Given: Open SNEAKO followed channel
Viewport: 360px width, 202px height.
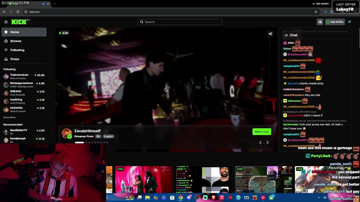Looking at the screenshot, I should pyautogui.click(x=24, y=93).
